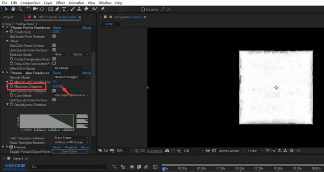Select the Horizontal Type tool
The image size is (324, 172).
pos(64,9)
